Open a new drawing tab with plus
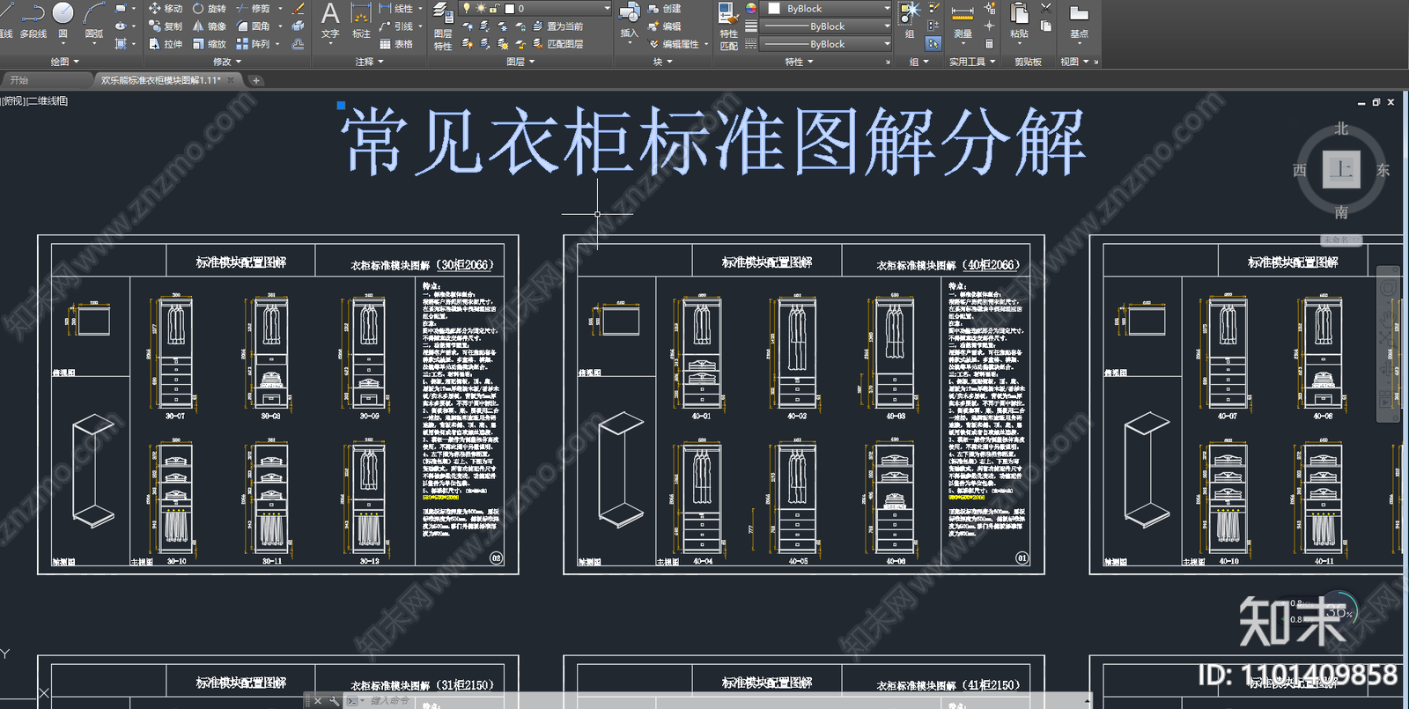 [x=256, y=80]
